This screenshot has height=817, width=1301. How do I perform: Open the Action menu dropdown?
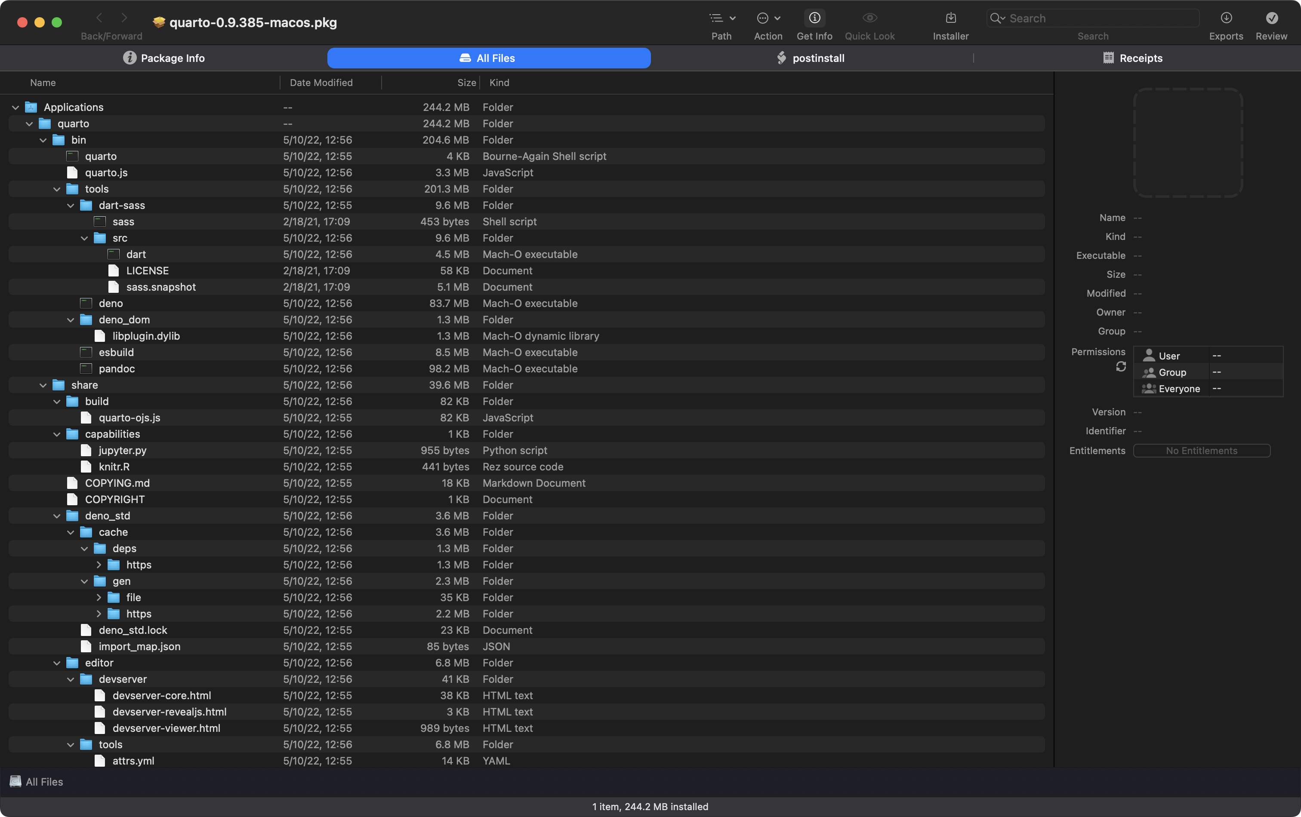[768, 18]
